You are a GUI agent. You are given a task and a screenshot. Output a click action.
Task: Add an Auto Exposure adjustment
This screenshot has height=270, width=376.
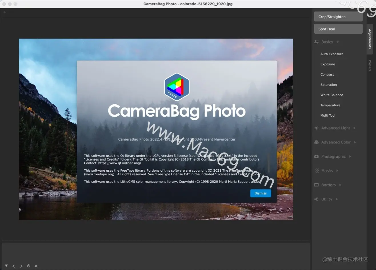[x=332, y=54]
